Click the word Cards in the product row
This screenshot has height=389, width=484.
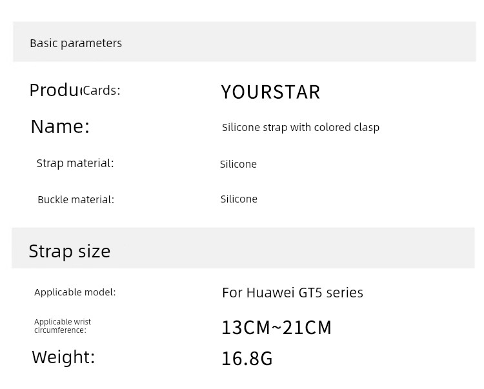[101, 91]
